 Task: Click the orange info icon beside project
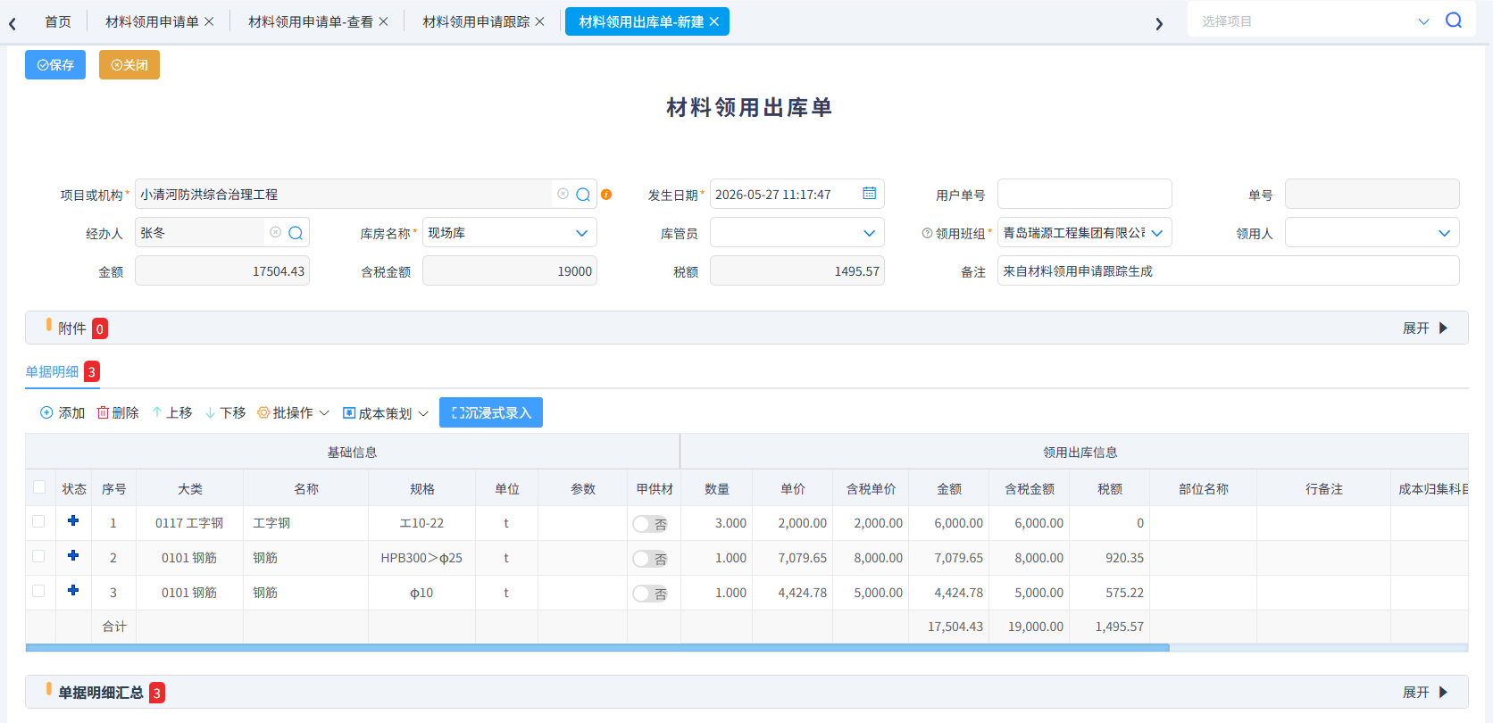(x=606, y=195)
